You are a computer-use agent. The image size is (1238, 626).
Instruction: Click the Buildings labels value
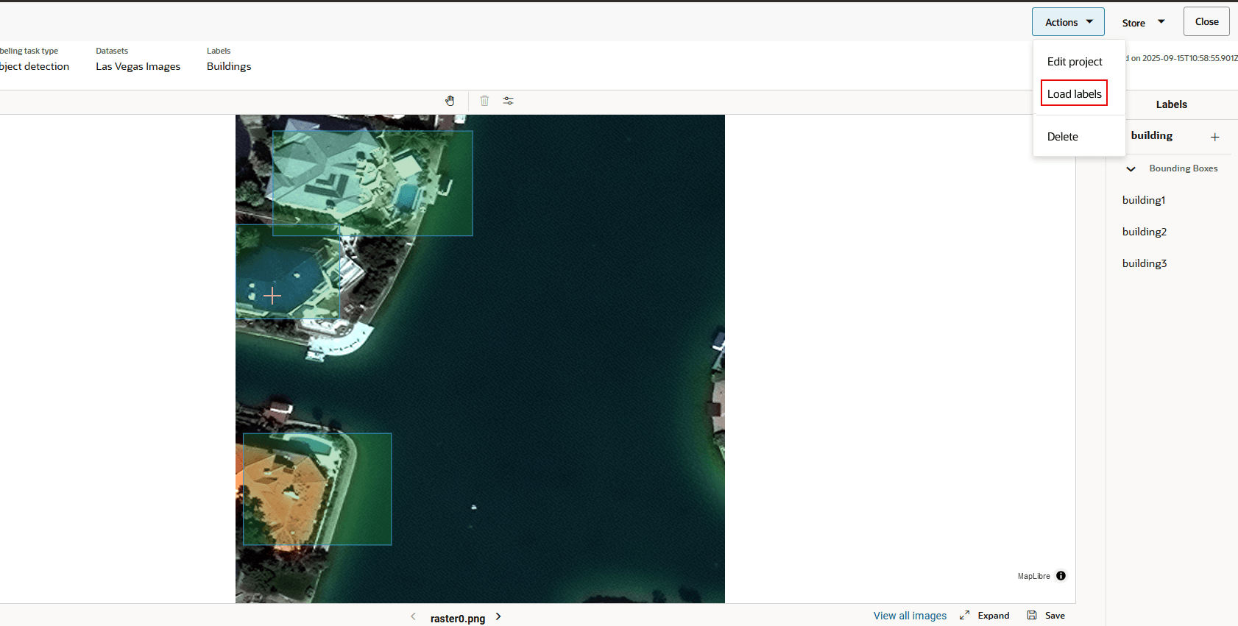click(x=229, y=66)
